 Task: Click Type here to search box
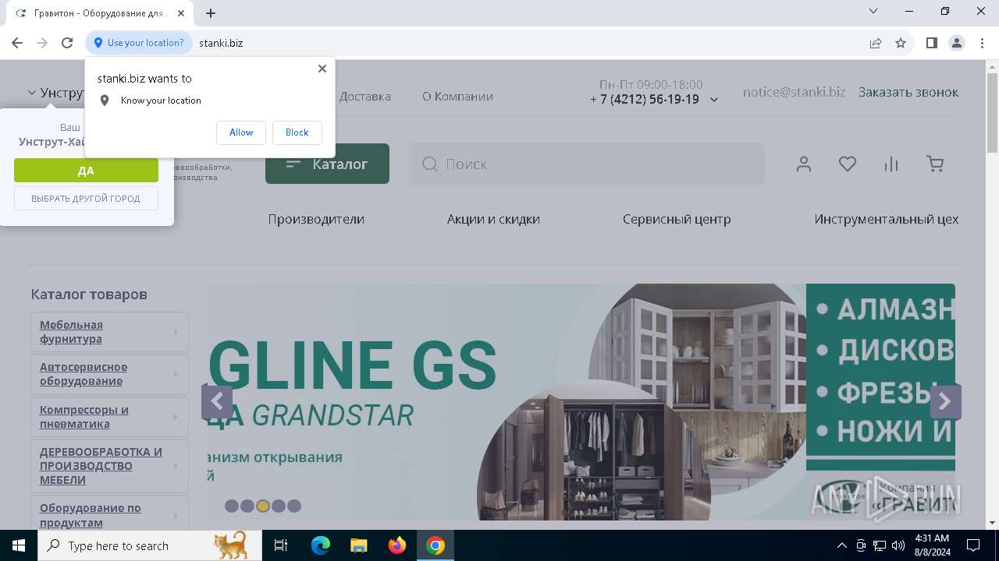point(150,545)
